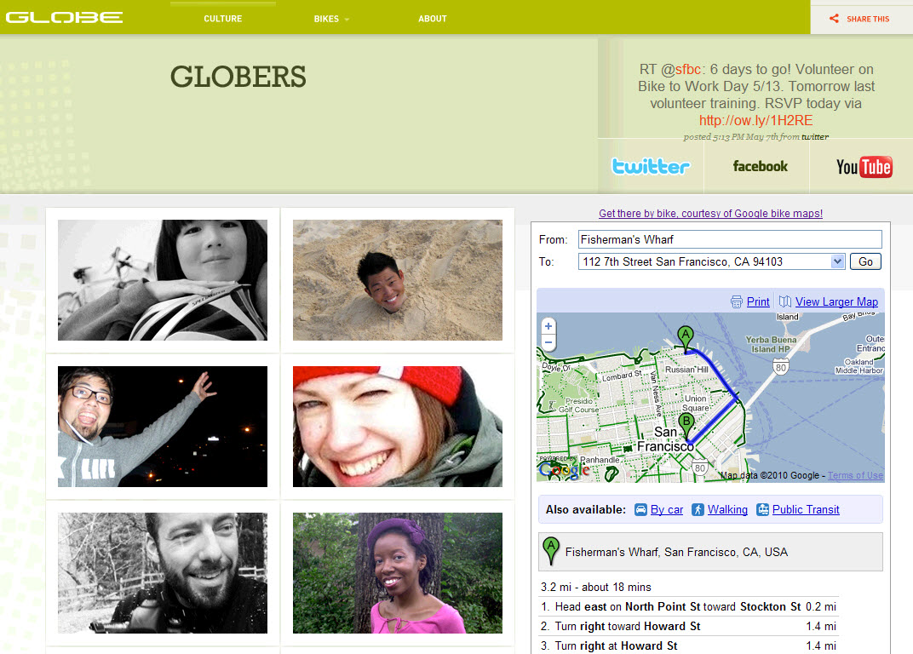Zoom in on the map with plus

click(x=548, y=326)
